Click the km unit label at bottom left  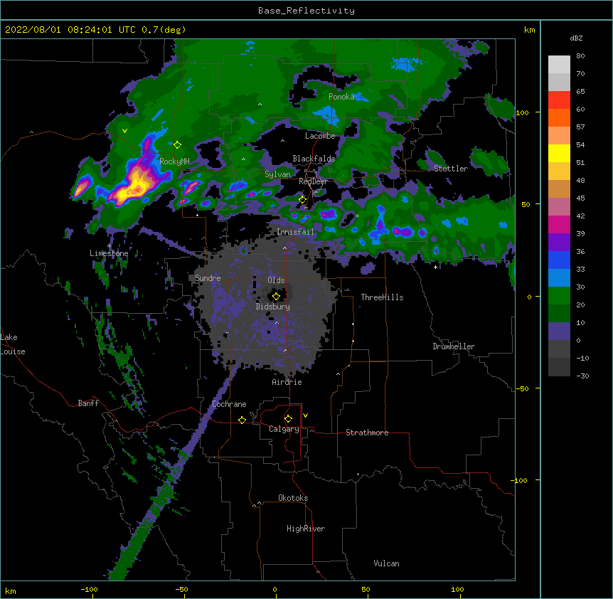[11, 591]
